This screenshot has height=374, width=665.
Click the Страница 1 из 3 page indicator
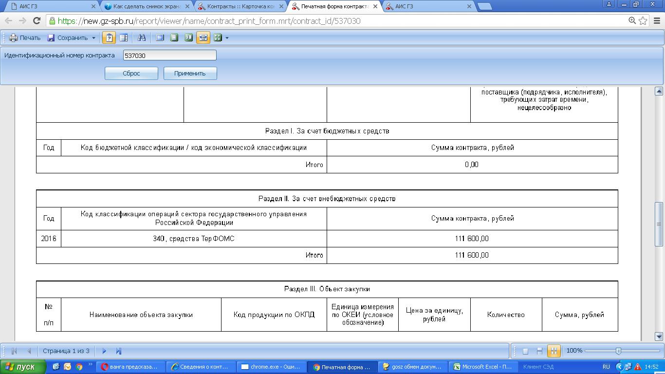pos(66,351)
